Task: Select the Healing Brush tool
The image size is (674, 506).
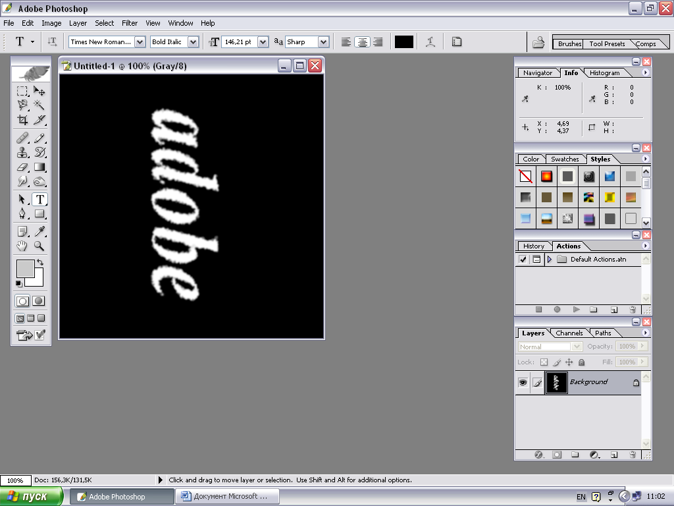Action: click(x=22, y=138)
